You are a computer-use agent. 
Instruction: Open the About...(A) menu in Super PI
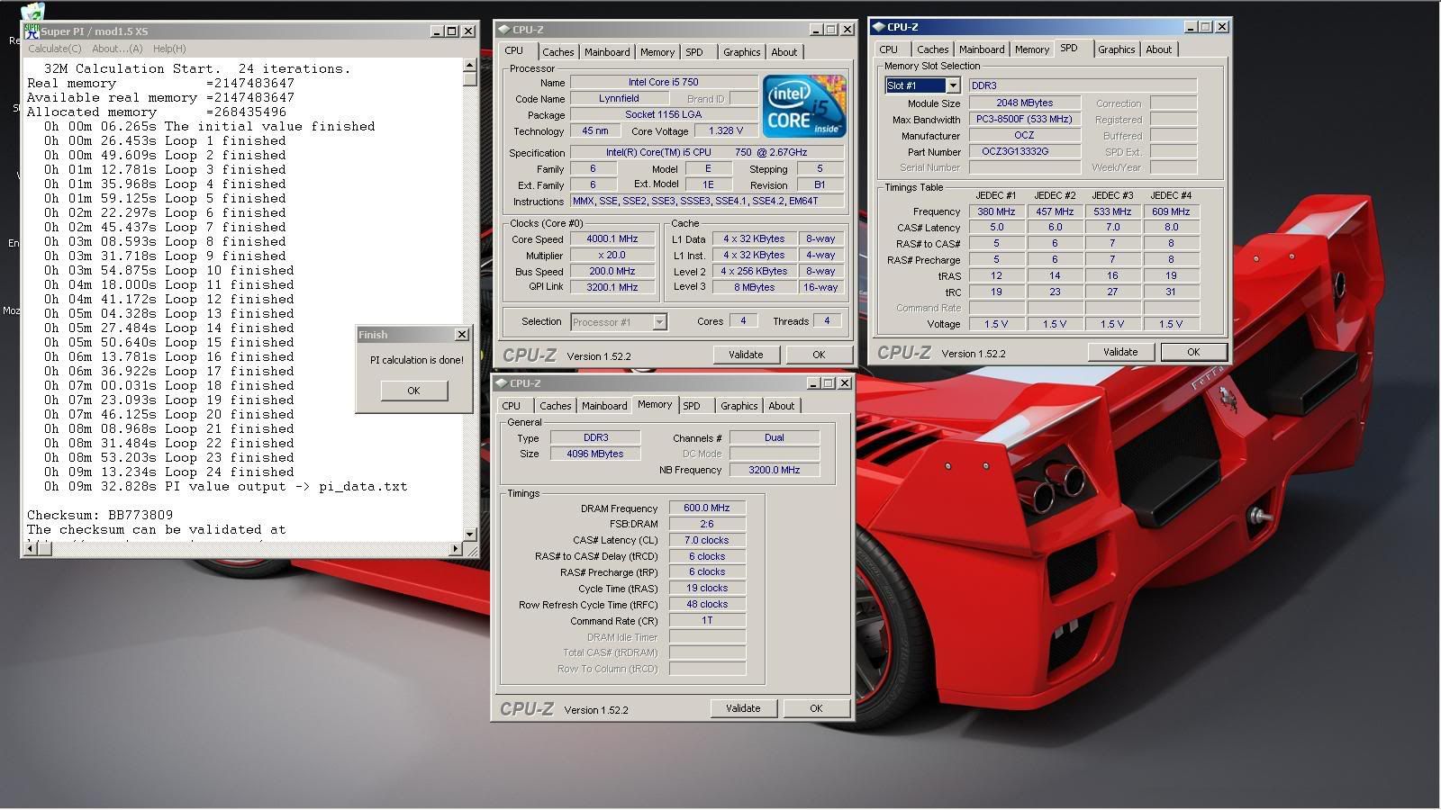[117, 49]
